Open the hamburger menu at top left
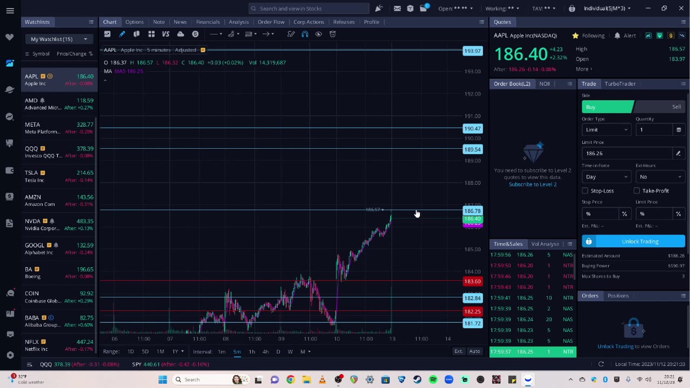Image resolution: width=690 pixels, height=388 pixels. tap(10, 10)
